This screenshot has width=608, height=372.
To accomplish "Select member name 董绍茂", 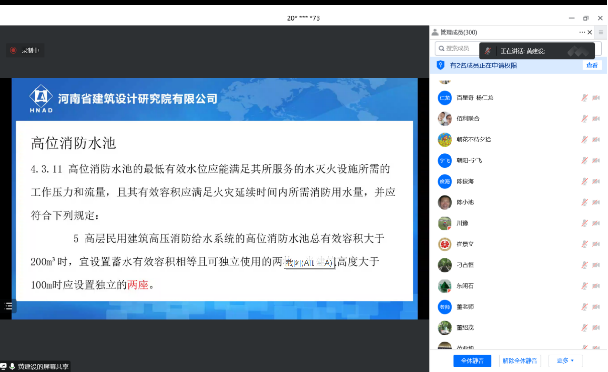I will point(465,327).
